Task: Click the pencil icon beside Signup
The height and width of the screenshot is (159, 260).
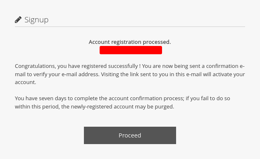Action: point(18,19)
